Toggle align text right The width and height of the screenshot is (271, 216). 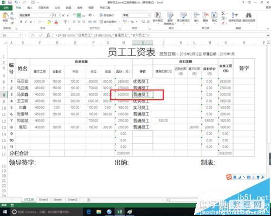83,22
